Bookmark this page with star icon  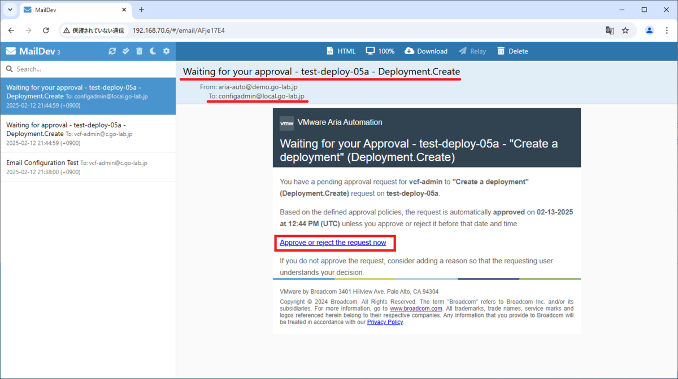click(x=625, y=30)
